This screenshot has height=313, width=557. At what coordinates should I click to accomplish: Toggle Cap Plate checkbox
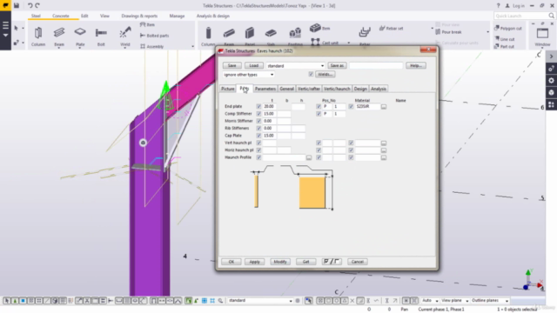click(x=258, y=136)
